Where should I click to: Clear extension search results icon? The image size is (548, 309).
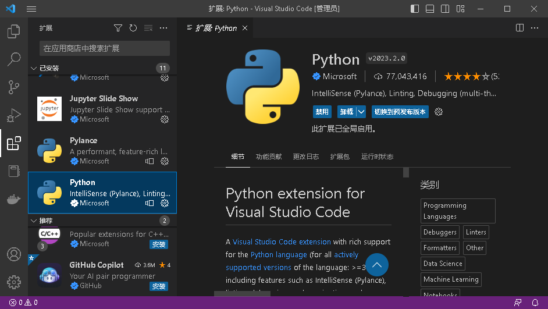pyautogui.click(x=148, y=28)
